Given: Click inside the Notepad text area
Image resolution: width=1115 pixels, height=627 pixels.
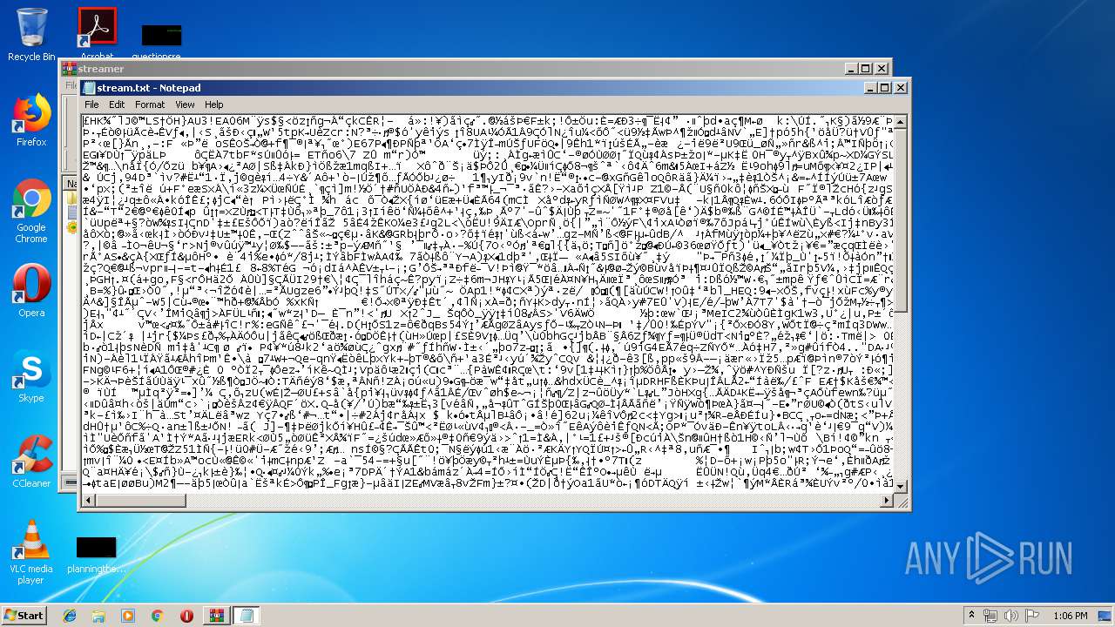Looking at the screenshot, I should pyautogui.click(x=487, y=304).
